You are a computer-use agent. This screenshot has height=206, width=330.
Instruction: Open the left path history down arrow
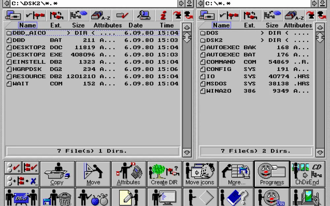pos(189,3)
